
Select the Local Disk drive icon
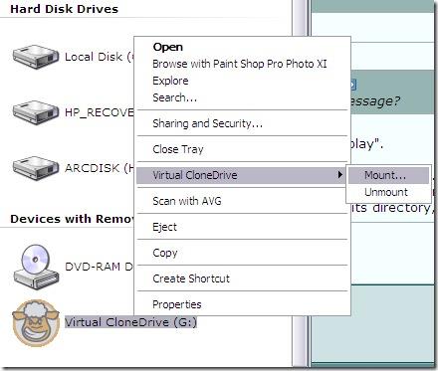coord(36,57)
